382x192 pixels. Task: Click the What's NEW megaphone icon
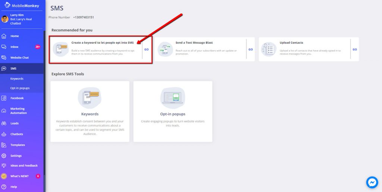click(4, 176)
